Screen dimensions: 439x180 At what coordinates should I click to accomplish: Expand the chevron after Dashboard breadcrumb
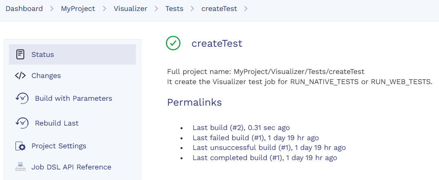pyautogui.click(x=52, y=9)
